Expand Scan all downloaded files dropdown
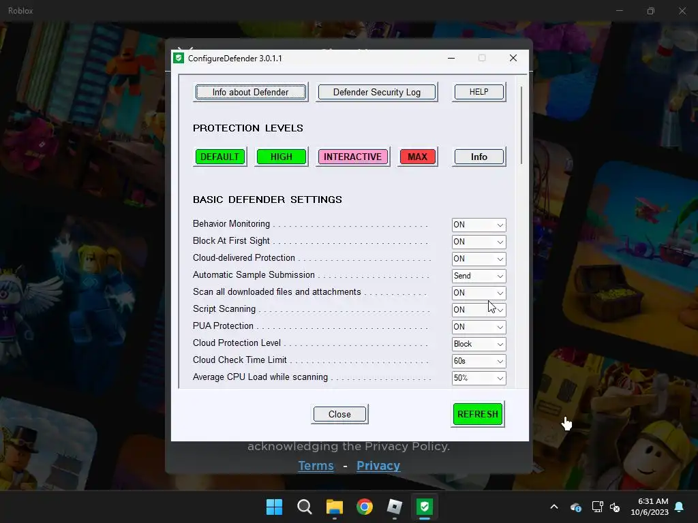Screen dimensions: 698x523 (x=479, y=293)
